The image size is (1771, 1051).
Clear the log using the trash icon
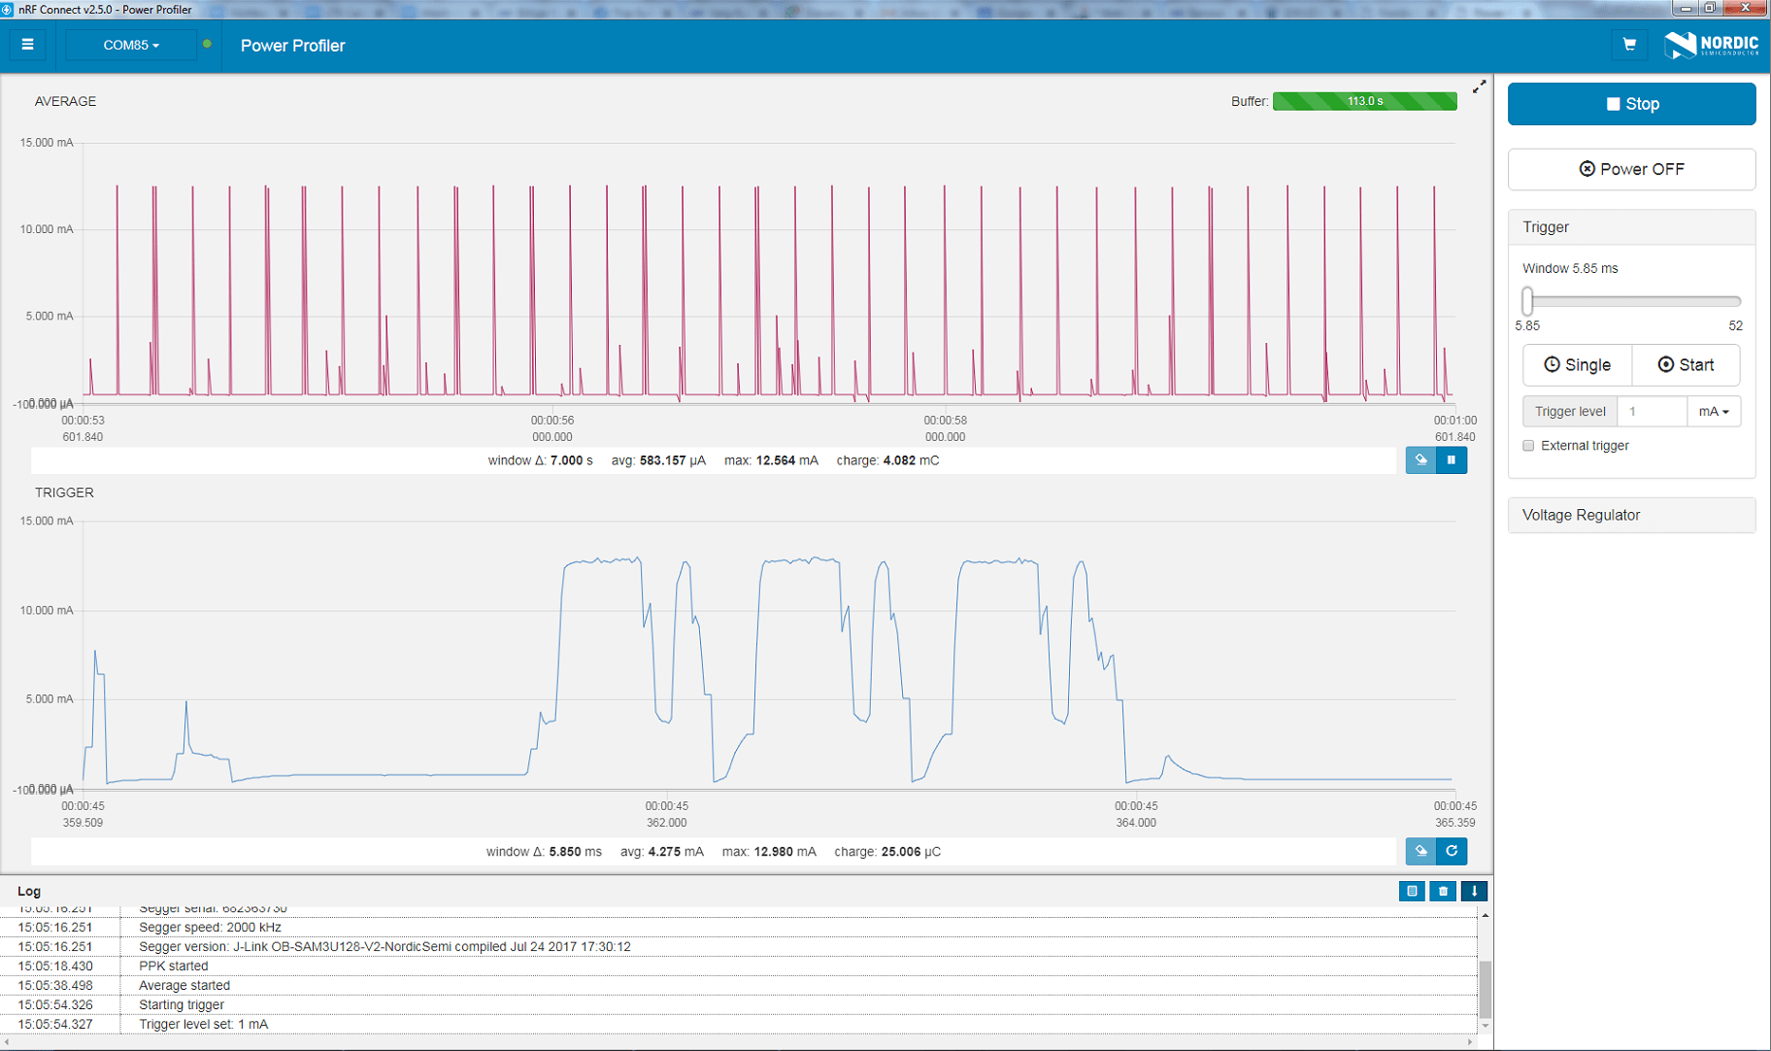tap(1443, 891)
